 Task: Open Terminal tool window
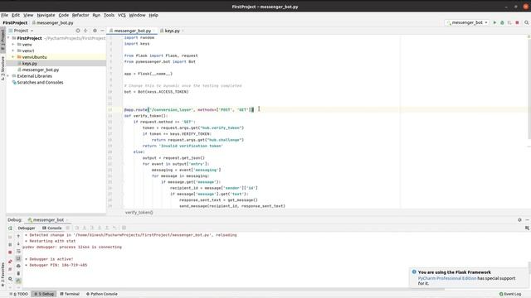[70, 294]
